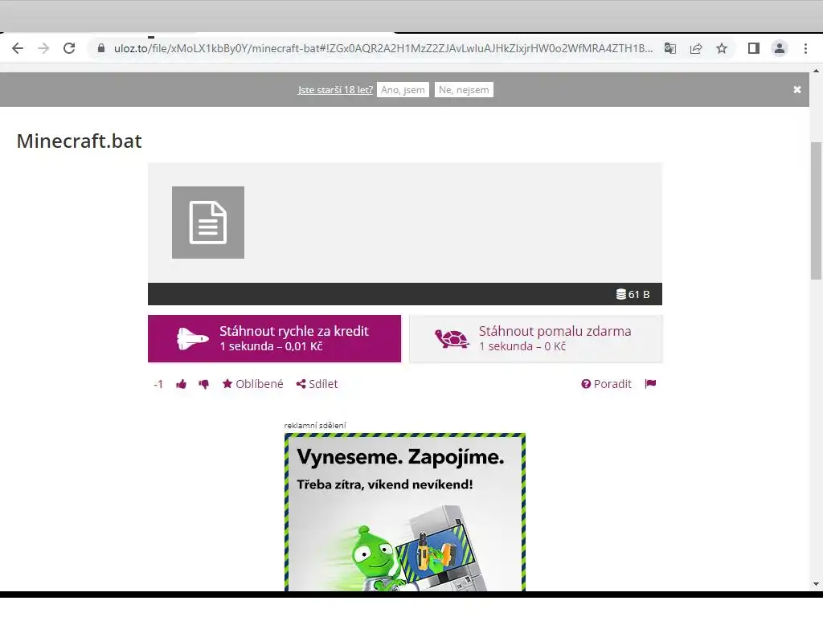Click the -1 rating score
The height and width of the screenshot is (617, 823).
tap(158, 384)
